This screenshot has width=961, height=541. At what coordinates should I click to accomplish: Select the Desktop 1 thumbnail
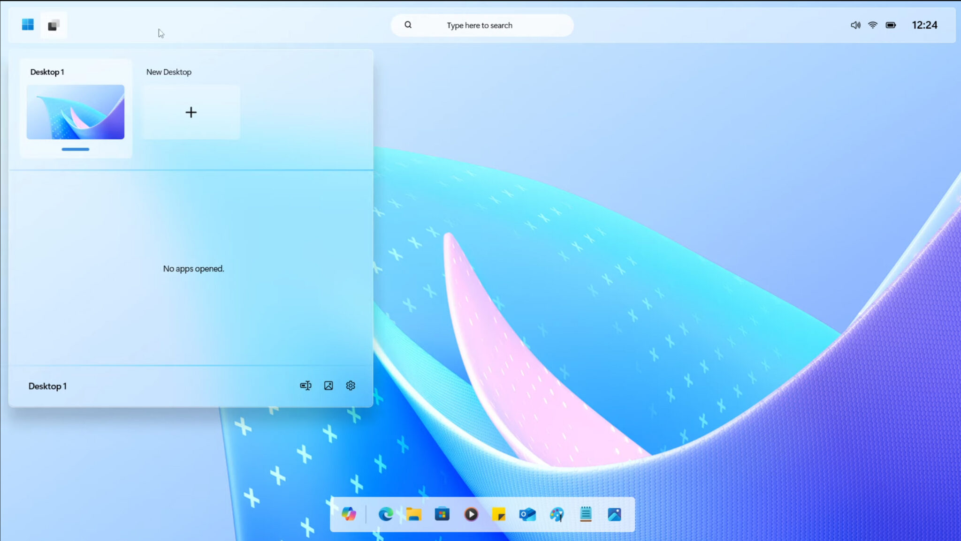pos(76,112)
